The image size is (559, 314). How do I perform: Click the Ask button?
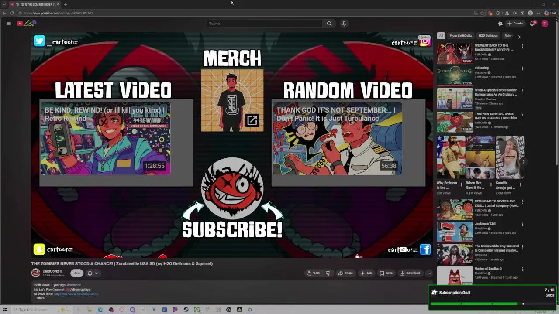366,273
